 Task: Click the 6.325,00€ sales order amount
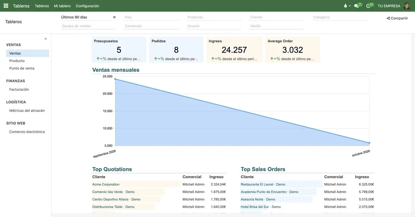[366, 185]
